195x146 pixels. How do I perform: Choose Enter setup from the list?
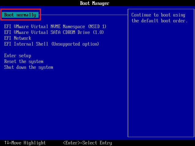18,56
